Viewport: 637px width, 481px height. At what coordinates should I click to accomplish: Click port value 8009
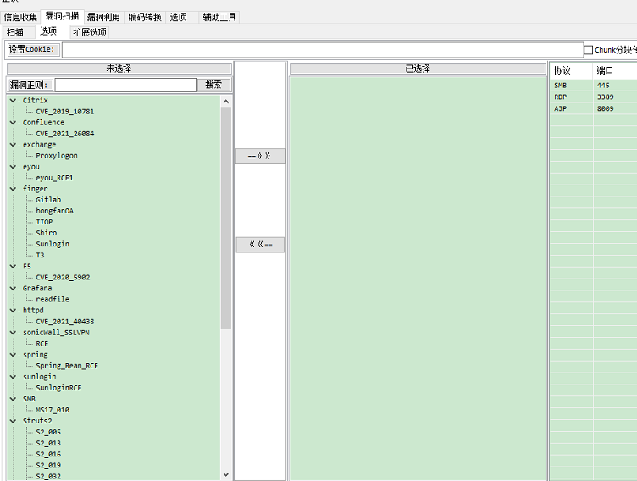point(606,109)
